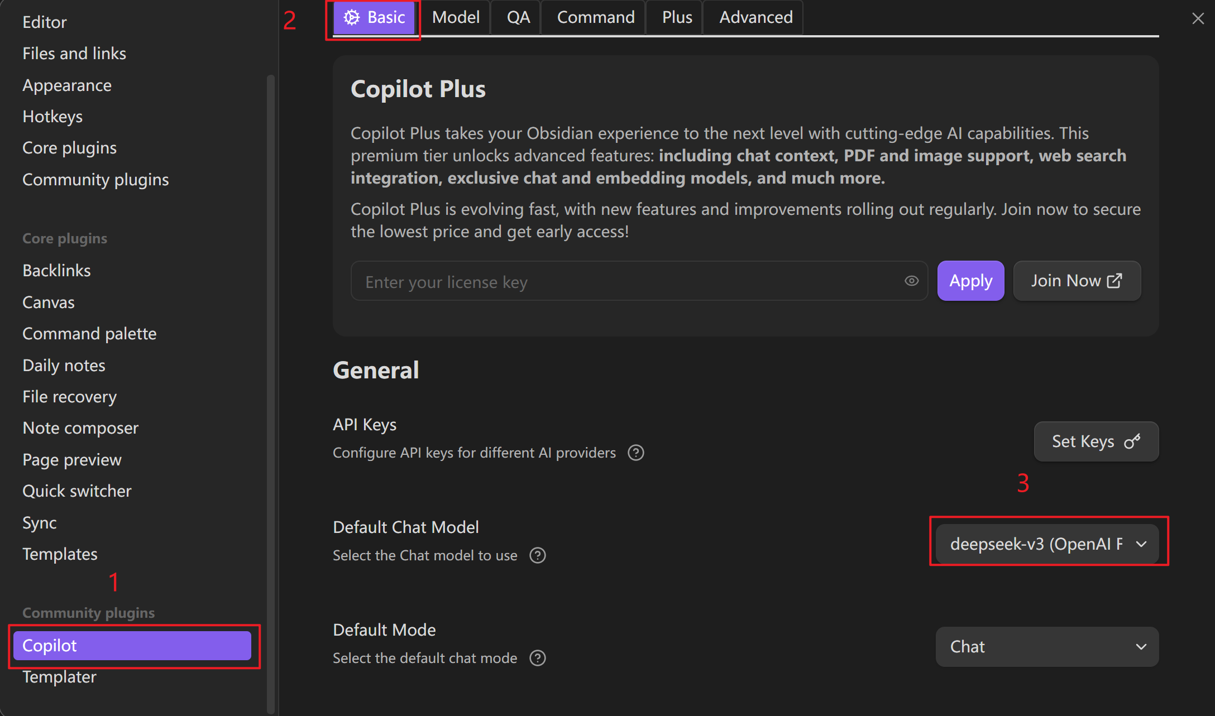This screenshot has width=1215, height=716.
Task: Close the settings dialog with X
Action: [x=1198, y=18]
